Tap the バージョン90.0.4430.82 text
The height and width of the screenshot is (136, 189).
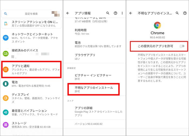[x=89, y=124]
